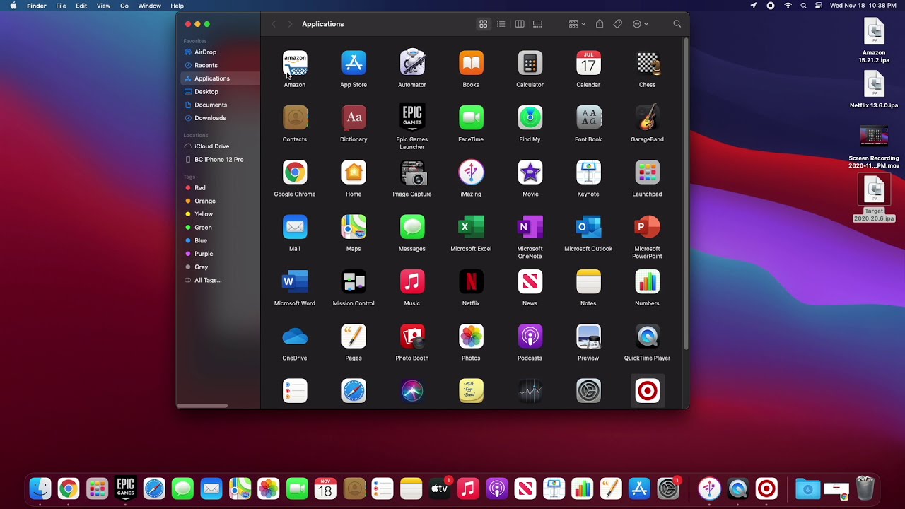This screenshot has height=509, width=905.
Task: Select the GarageBand app icon
Action: click(647, 117)
